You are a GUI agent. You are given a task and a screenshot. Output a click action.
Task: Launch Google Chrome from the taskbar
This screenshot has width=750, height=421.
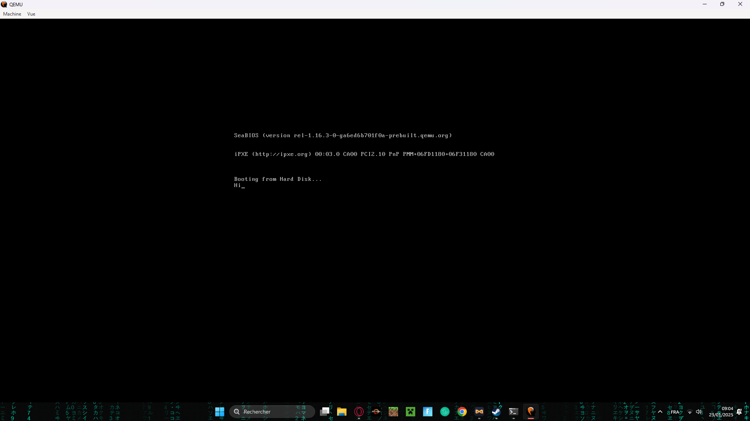click(461, 411)
